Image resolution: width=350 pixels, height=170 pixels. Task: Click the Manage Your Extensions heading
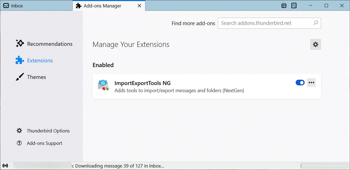coord(131,44)
